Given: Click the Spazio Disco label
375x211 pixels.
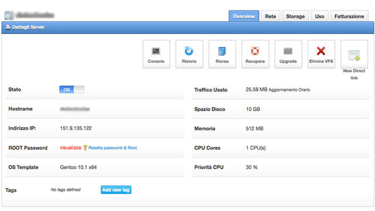Looking at the screenshot, I should click(x=210, y=109).
